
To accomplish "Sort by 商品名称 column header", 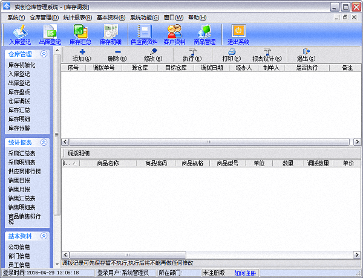I will (108, 163).
